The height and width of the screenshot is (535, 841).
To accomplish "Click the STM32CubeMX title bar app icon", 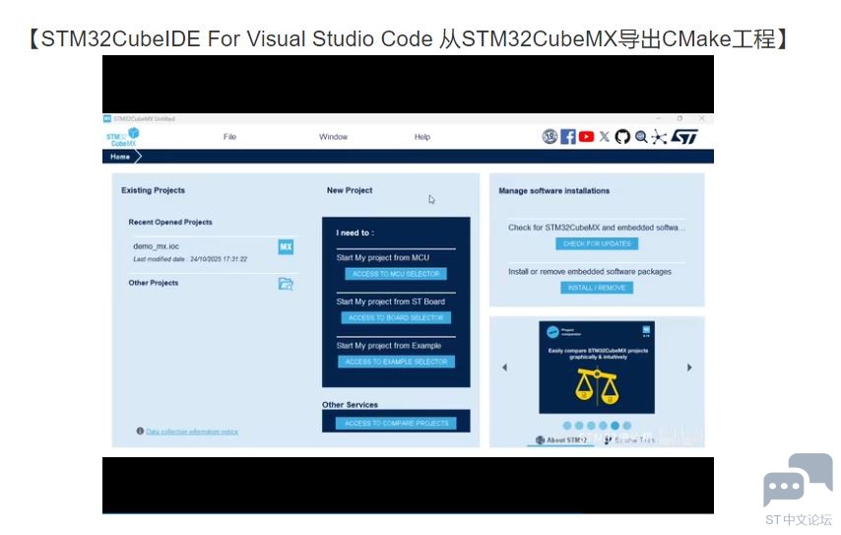I will point(107,118).
